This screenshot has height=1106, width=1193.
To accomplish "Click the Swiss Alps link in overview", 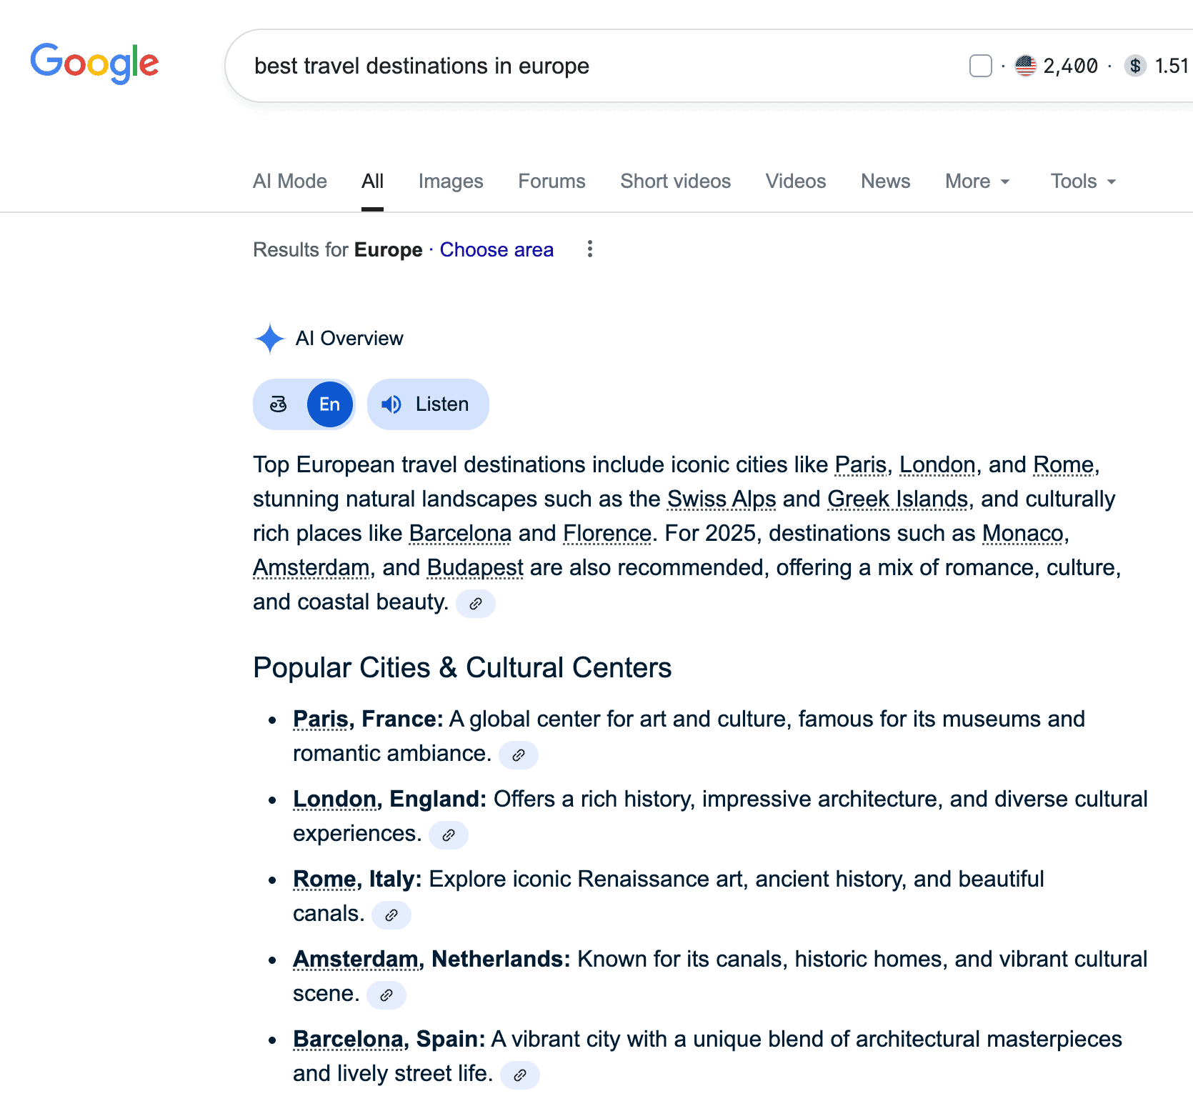I will [x=721, y=499].
